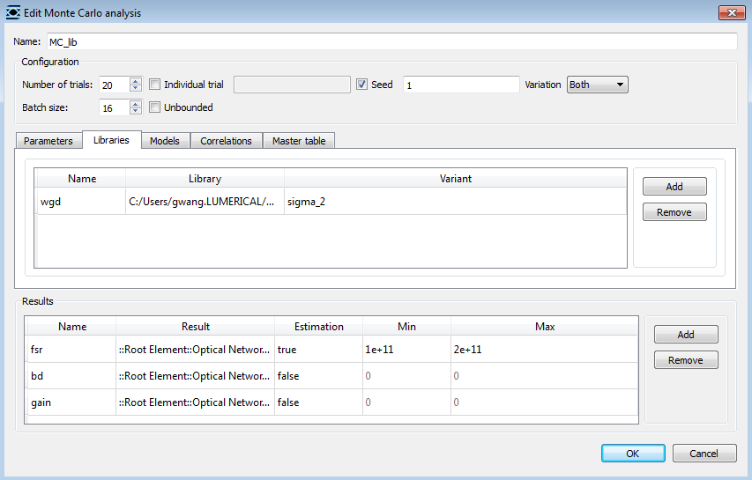This screenshot has width=752, height=480.
Task: Select the fsr result row name
Action: point(71,350)
